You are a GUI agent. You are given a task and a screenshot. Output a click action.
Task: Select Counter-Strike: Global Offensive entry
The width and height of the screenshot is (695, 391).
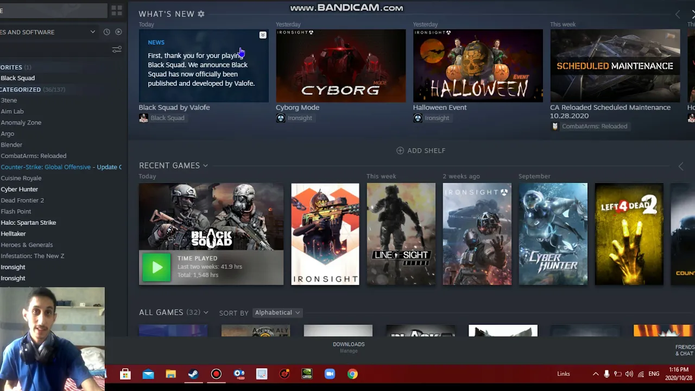point(61,167)
